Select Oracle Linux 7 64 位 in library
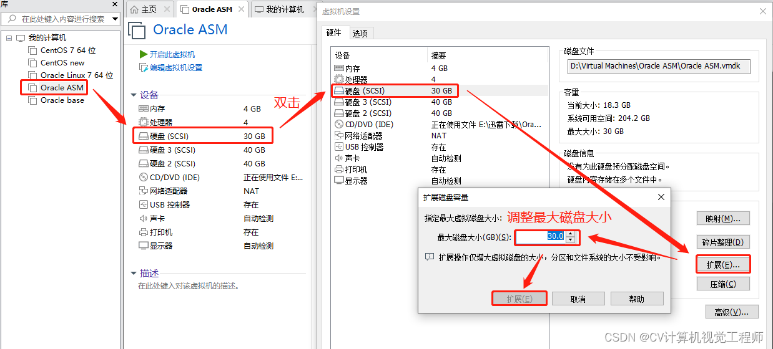The height and width of the screenshot is (349, 773). click(x=77, y=75)
